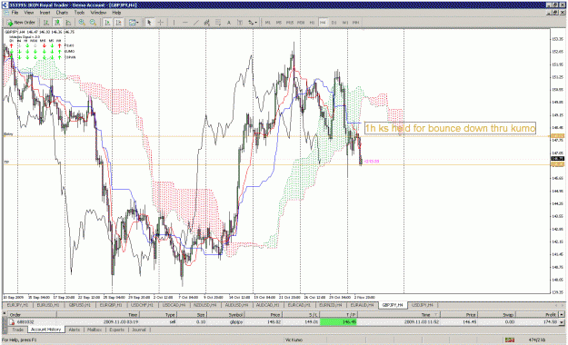The height and width of the screenshot is (345, 568).
Task: Toggle the chart shift icon
Action: point(118,23)
